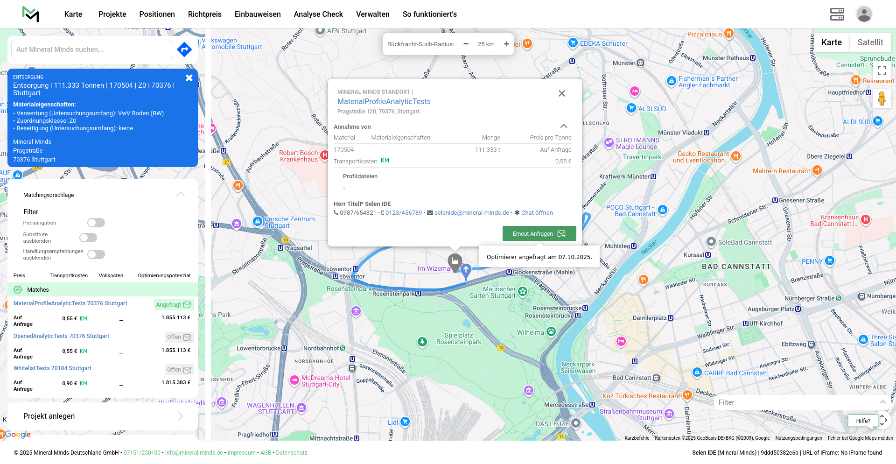Close the blue Entsorgung info card

tap(189, 78)
